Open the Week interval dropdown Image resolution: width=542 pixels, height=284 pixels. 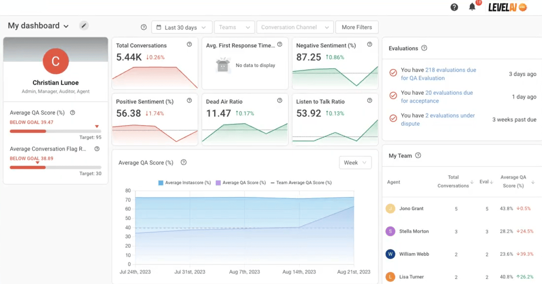[355, 163]
